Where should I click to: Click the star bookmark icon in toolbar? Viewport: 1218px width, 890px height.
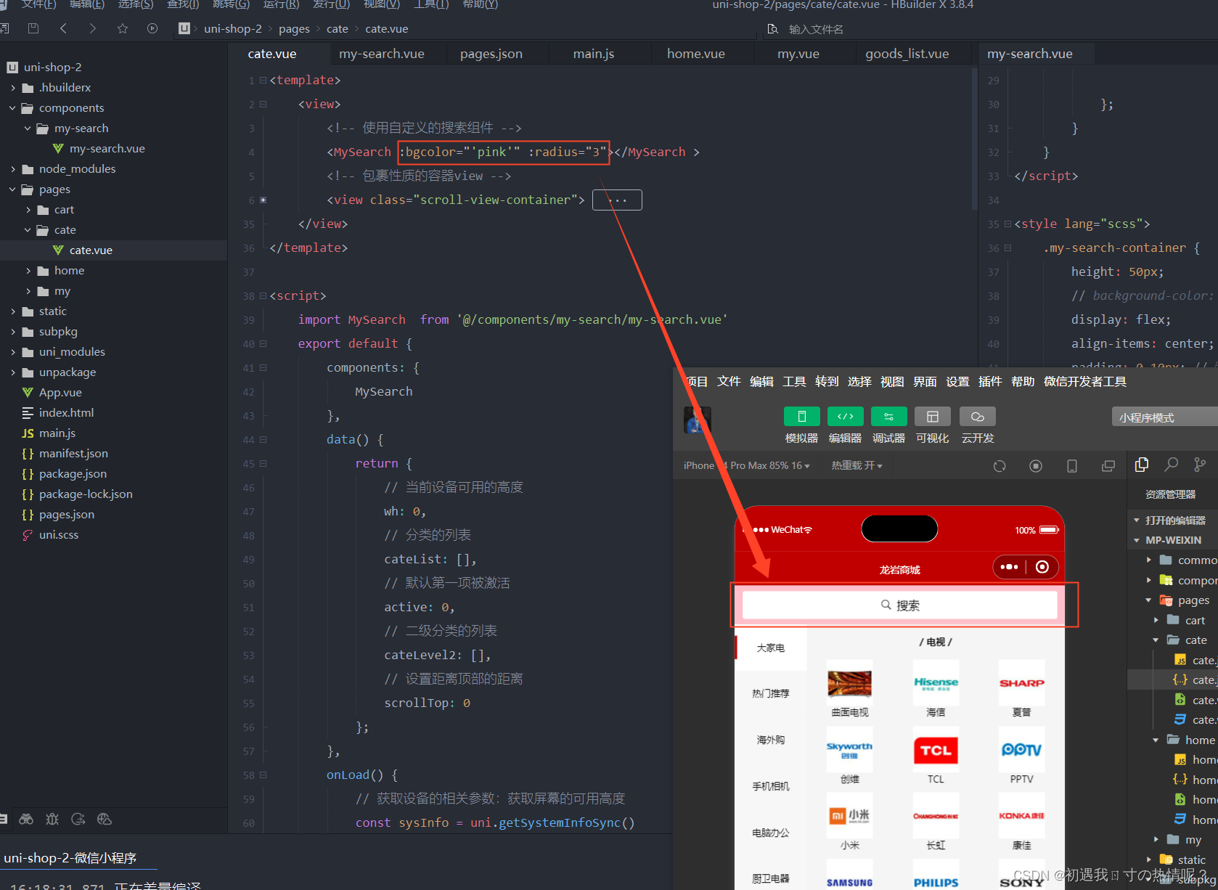(x=123, y=28)
